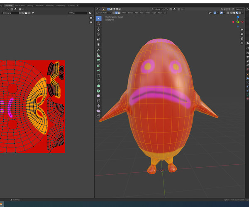This screenshot has height=207, width=249.
Task: Click the Select menu button
Action: tap(130, 13)
